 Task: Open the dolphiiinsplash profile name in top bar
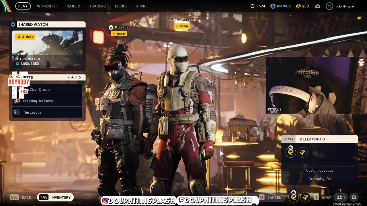(346, 6)
